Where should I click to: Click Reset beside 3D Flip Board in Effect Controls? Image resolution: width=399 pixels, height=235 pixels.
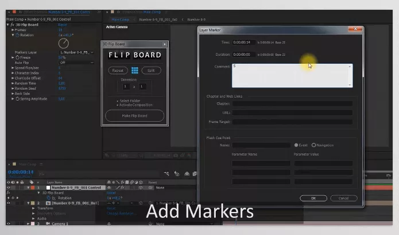[63, 25]
